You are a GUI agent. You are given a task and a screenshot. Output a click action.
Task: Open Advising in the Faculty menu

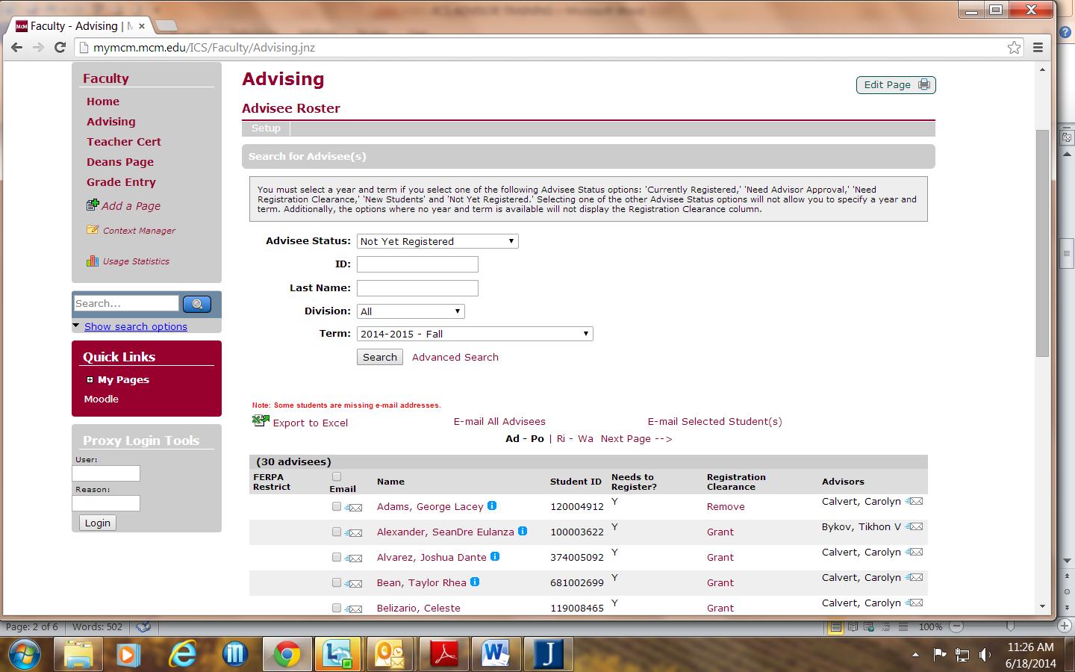pos(111,122)
